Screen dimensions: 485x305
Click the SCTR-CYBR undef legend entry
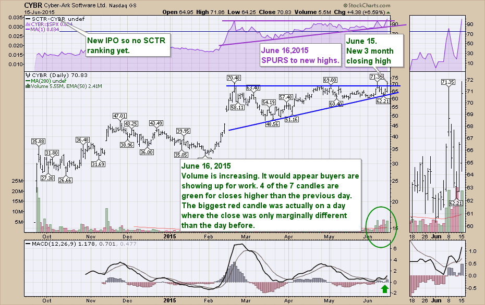[x=55, y=19]
